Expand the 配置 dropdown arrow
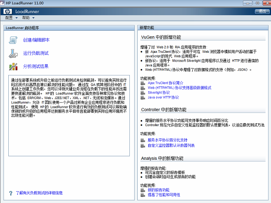The image size is (271, 203). coord(17,18)
